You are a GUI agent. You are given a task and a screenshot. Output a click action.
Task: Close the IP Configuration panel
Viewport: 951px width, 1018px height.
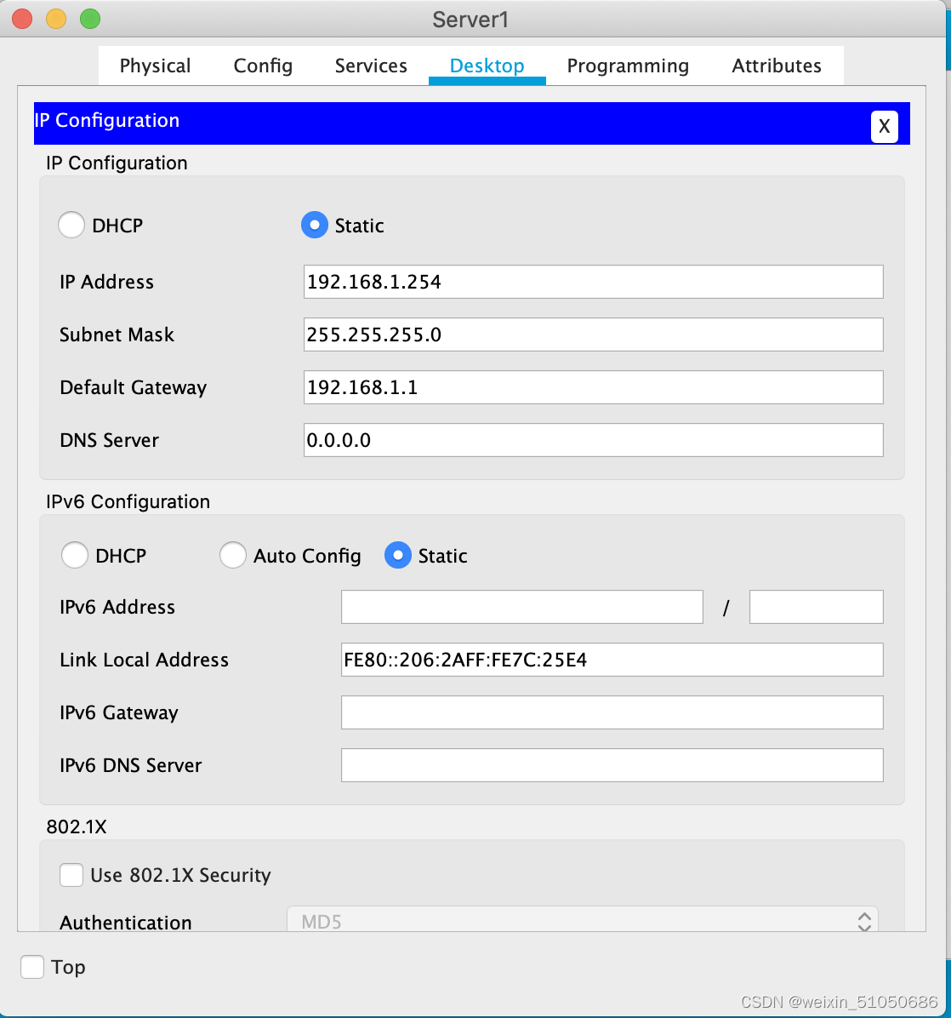pos(884,126)
